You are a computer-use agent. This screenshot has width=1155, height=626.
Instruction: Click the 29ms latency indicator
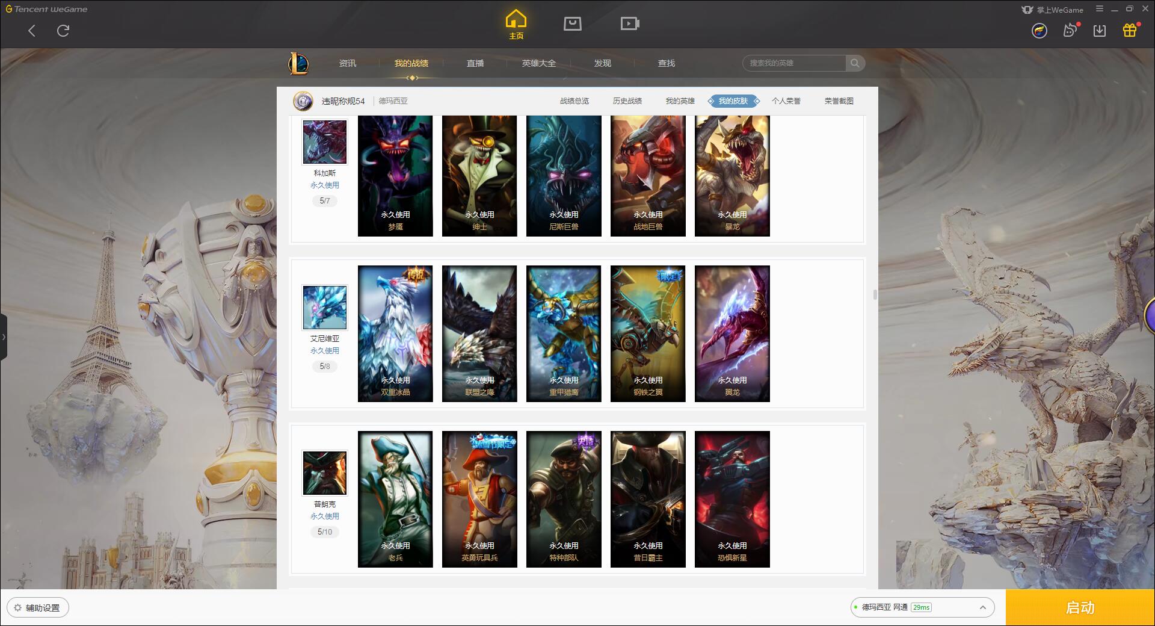coord(921,607)
